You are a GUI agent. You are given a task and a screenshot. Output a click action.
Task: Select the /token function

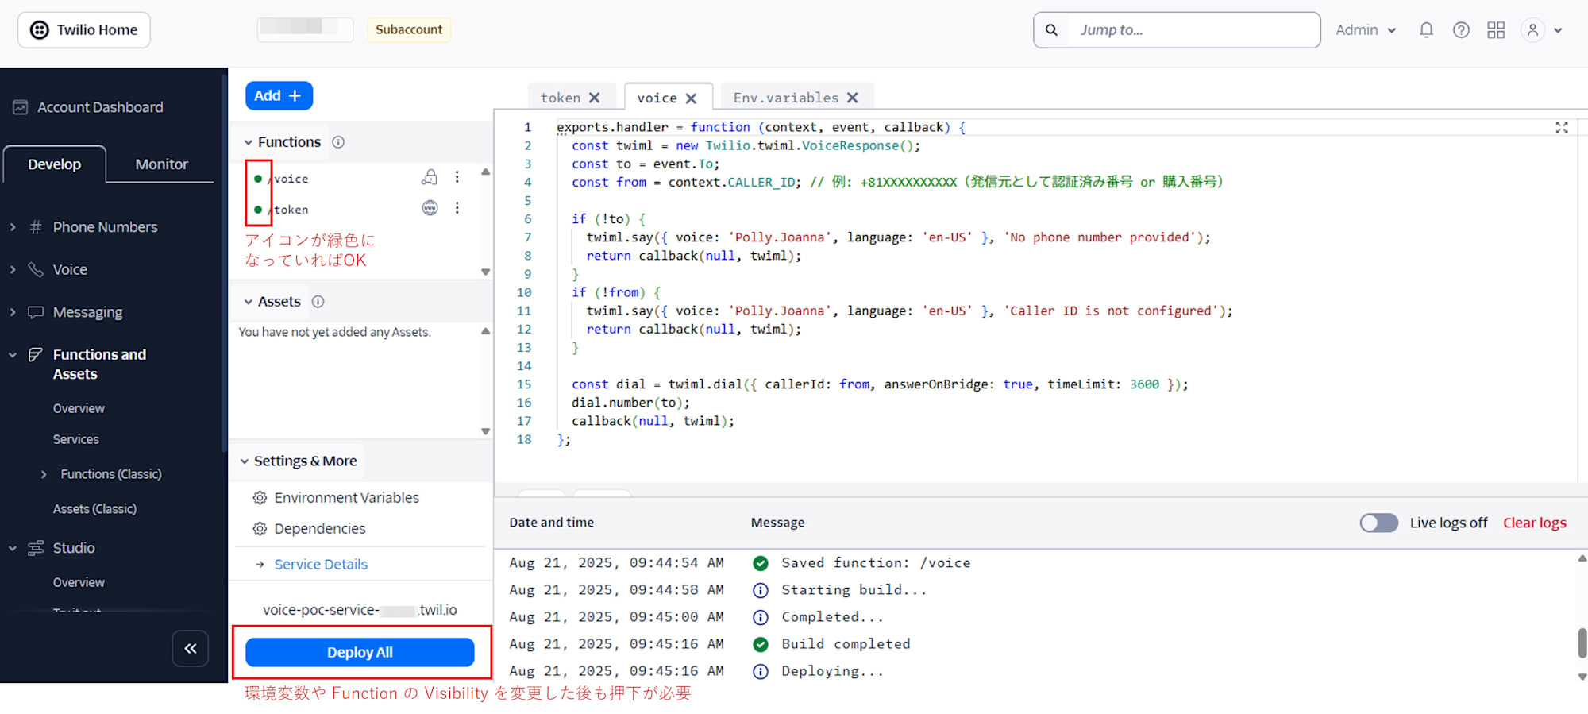click(x=290, y=210)
